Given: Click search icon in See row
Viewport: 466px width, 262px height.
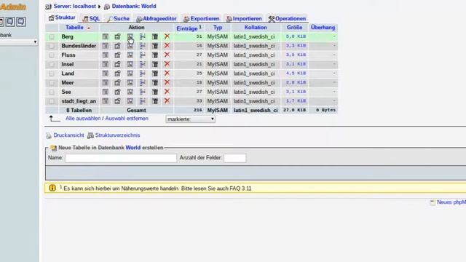Looking at the screenshot, I should click(x=130, y=92).
